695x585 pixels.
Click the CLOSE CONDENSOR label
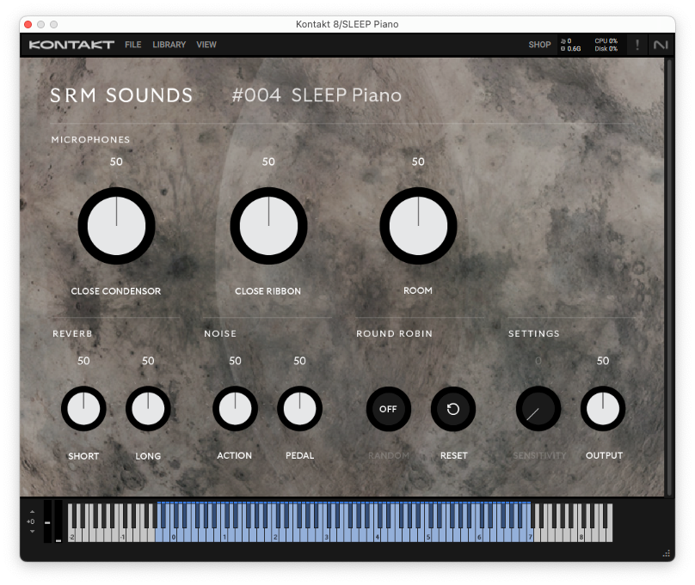pos(115,291)
